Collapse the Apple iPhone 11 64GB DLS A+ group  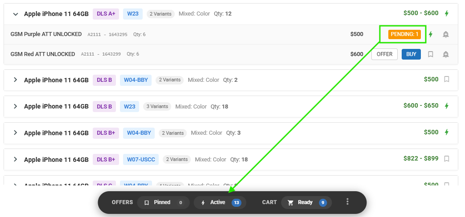click(x=16, y=14)
